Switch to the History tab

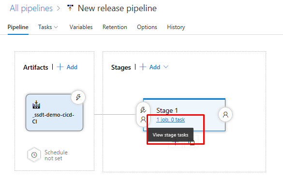pos(176,27)
